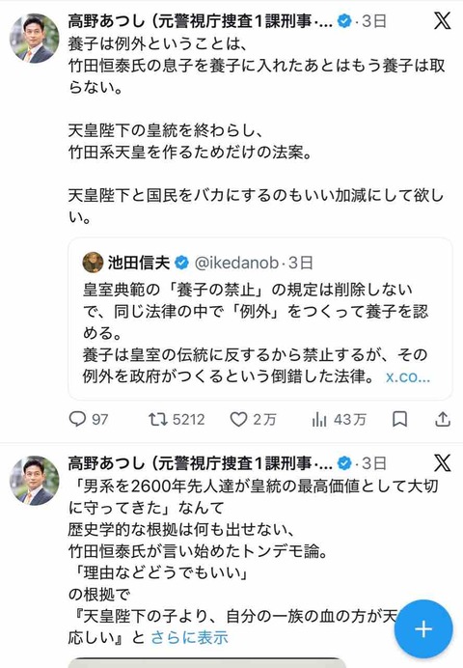Like the first post with 2万 likes
463x668 pixels.
tap(253, 419)
